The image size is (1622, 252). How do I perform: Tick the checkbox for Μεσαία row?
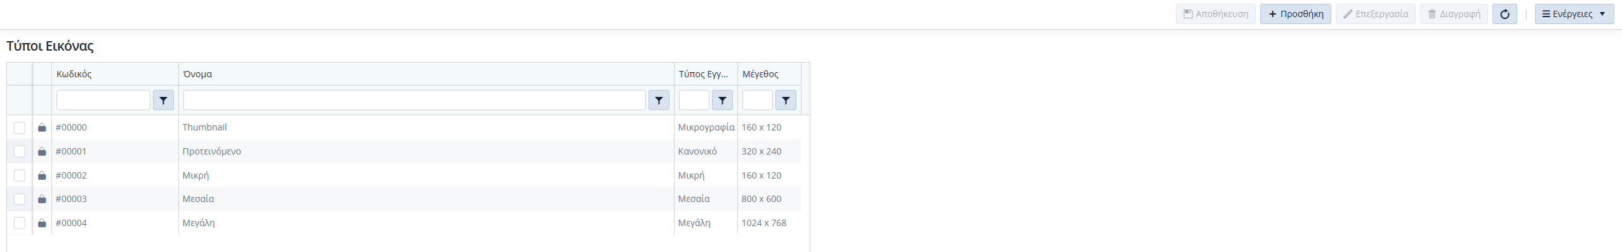20,199
